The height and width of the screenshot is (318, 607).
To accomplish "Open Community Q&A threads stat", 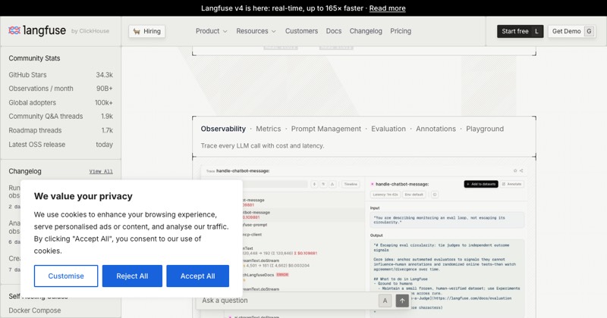I will [x=61, y=117].
